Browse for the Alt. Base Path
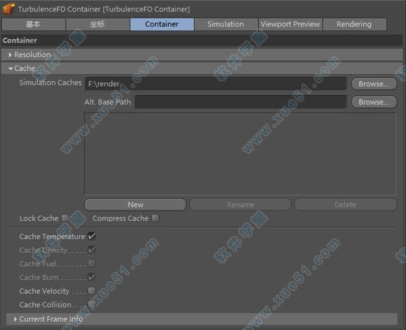This screenshot has height=330, width=406. pyautogui.click(x=374, y=102)
